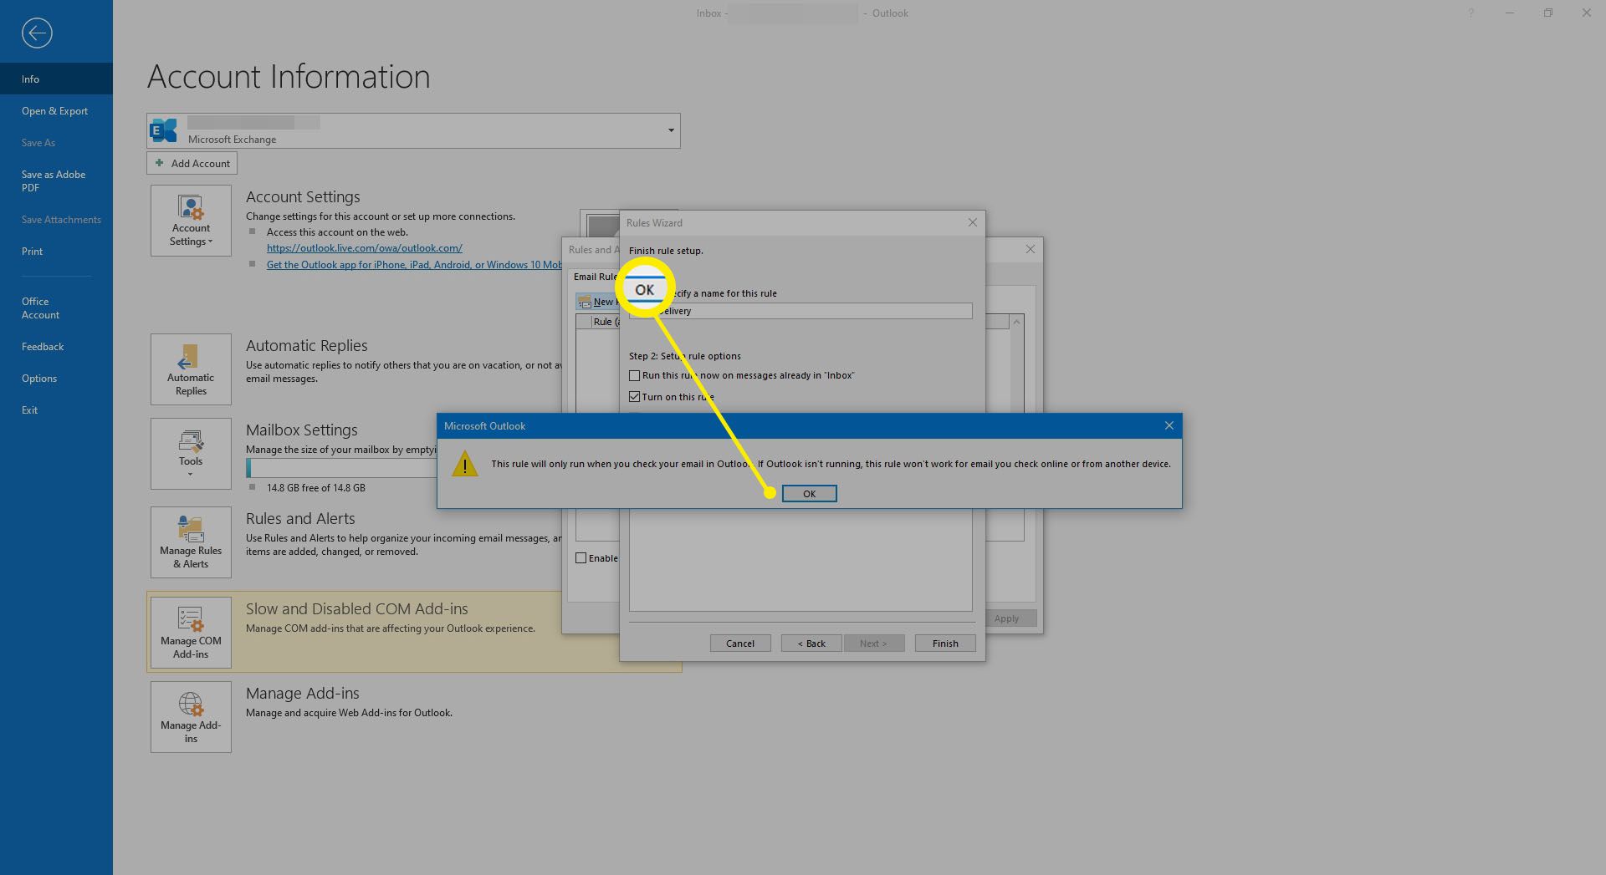
Task: Click the rule description box in Rules Wizard
Action: click(800, 560)
